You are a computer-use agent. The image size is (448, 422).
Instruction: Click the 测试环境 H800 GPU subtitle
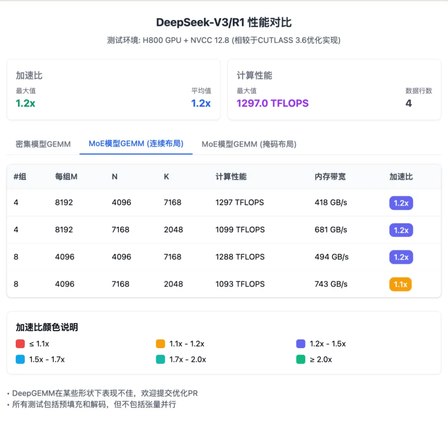[224, 40]
